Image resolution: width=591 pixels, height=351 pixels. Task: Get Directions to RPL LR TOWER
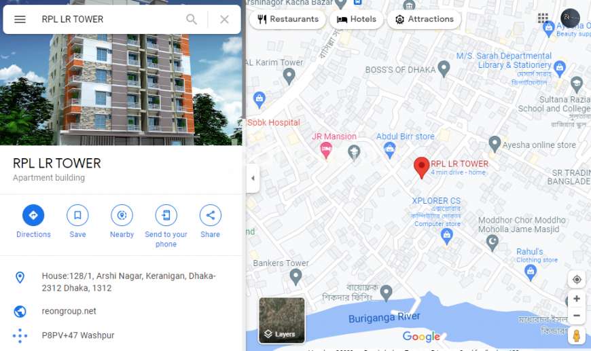point(33,221)
